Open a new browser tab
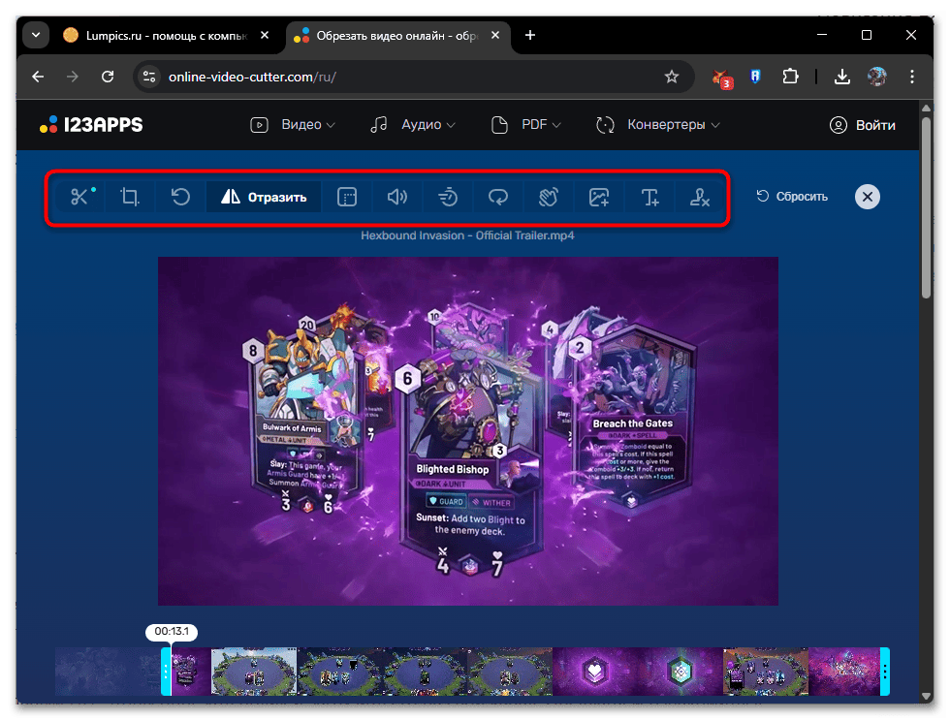 pyautogui.click(x=530, y=35)
